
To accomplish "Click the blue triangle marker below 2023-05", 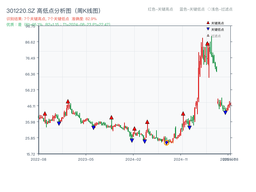I will [93, 127].
